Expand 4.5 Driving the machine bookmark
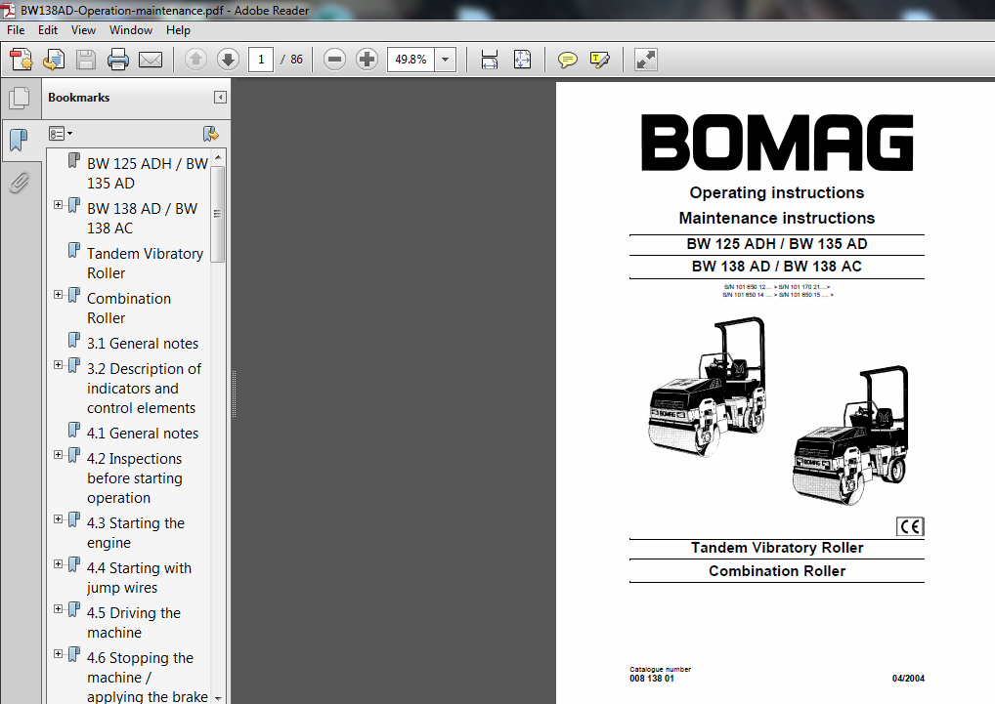 point(59,609)
